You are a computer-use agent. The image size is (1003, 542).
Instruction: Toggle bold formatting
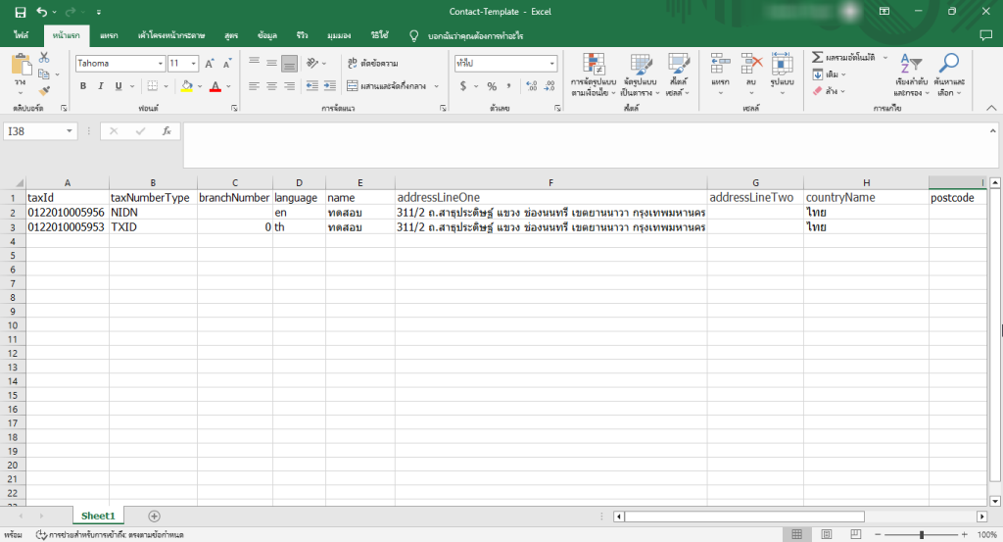pos(82,85)
